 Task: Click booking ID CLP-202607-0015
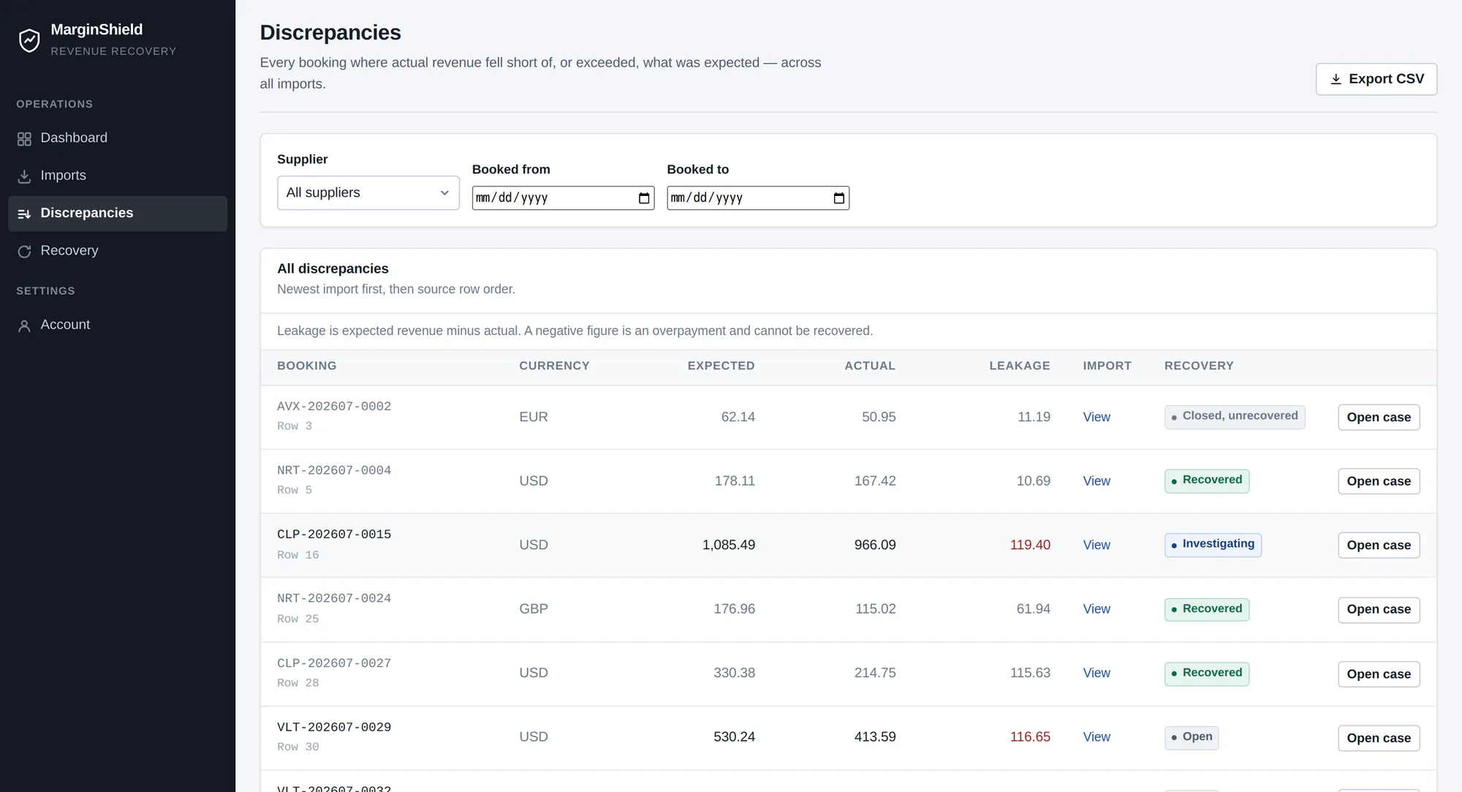(334, 535)
